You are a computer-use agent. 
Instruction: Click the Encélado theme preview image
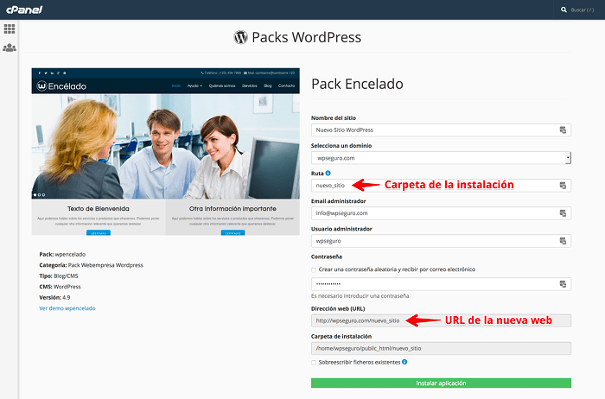coord(166,151)
